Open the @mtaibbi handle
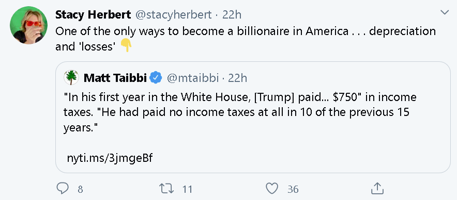 click(193, 78)
